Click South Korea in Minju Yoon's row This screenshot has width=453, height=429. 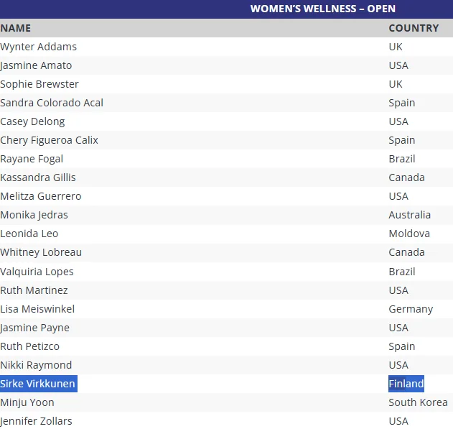(x=418, y=402)
